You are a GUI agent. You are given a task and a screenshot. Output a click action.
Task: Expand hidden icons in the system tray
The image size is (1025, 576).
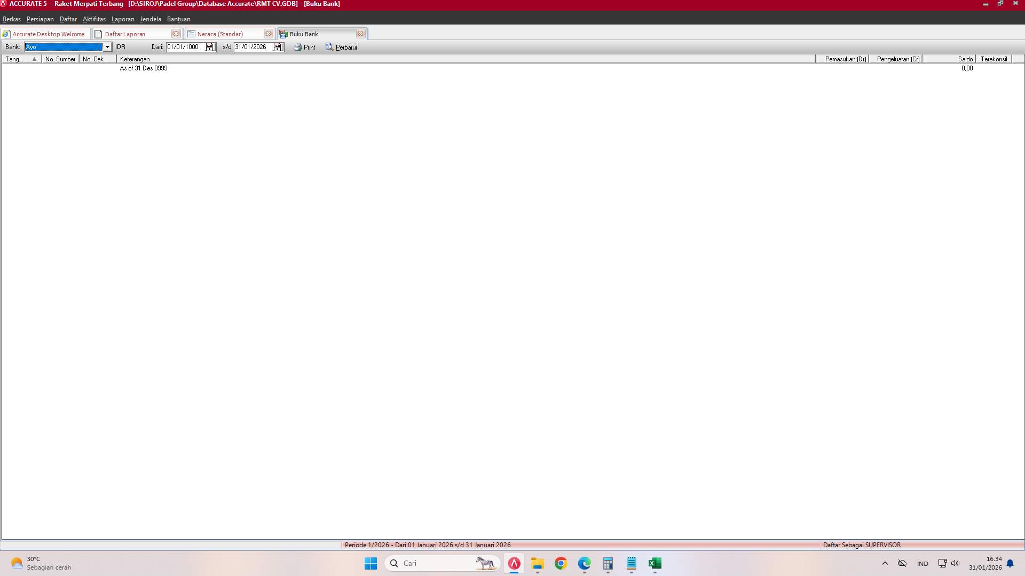point(885,563)
